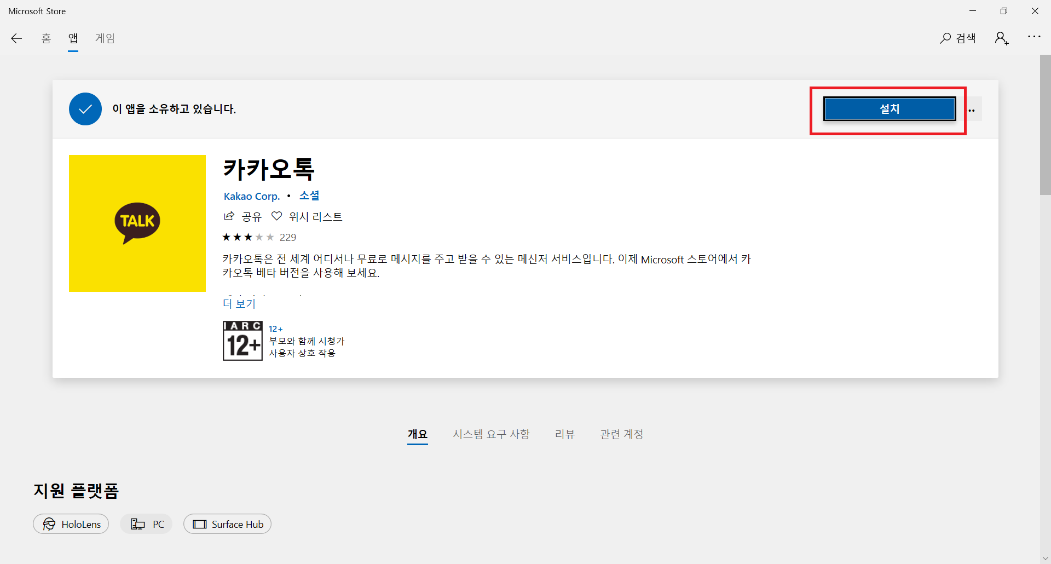Open the top-right more options menu

[x=1034, y=37]
